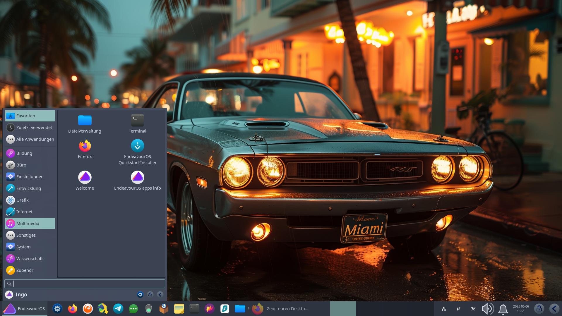This screenshot has width=562, height=316.
Task: Open the notifications bell in tray
Action: [503, 309]
